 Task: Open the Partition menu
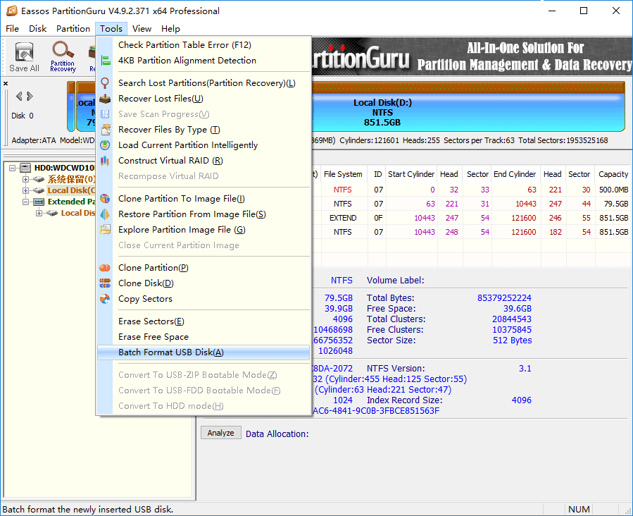[x=73, y=29]
